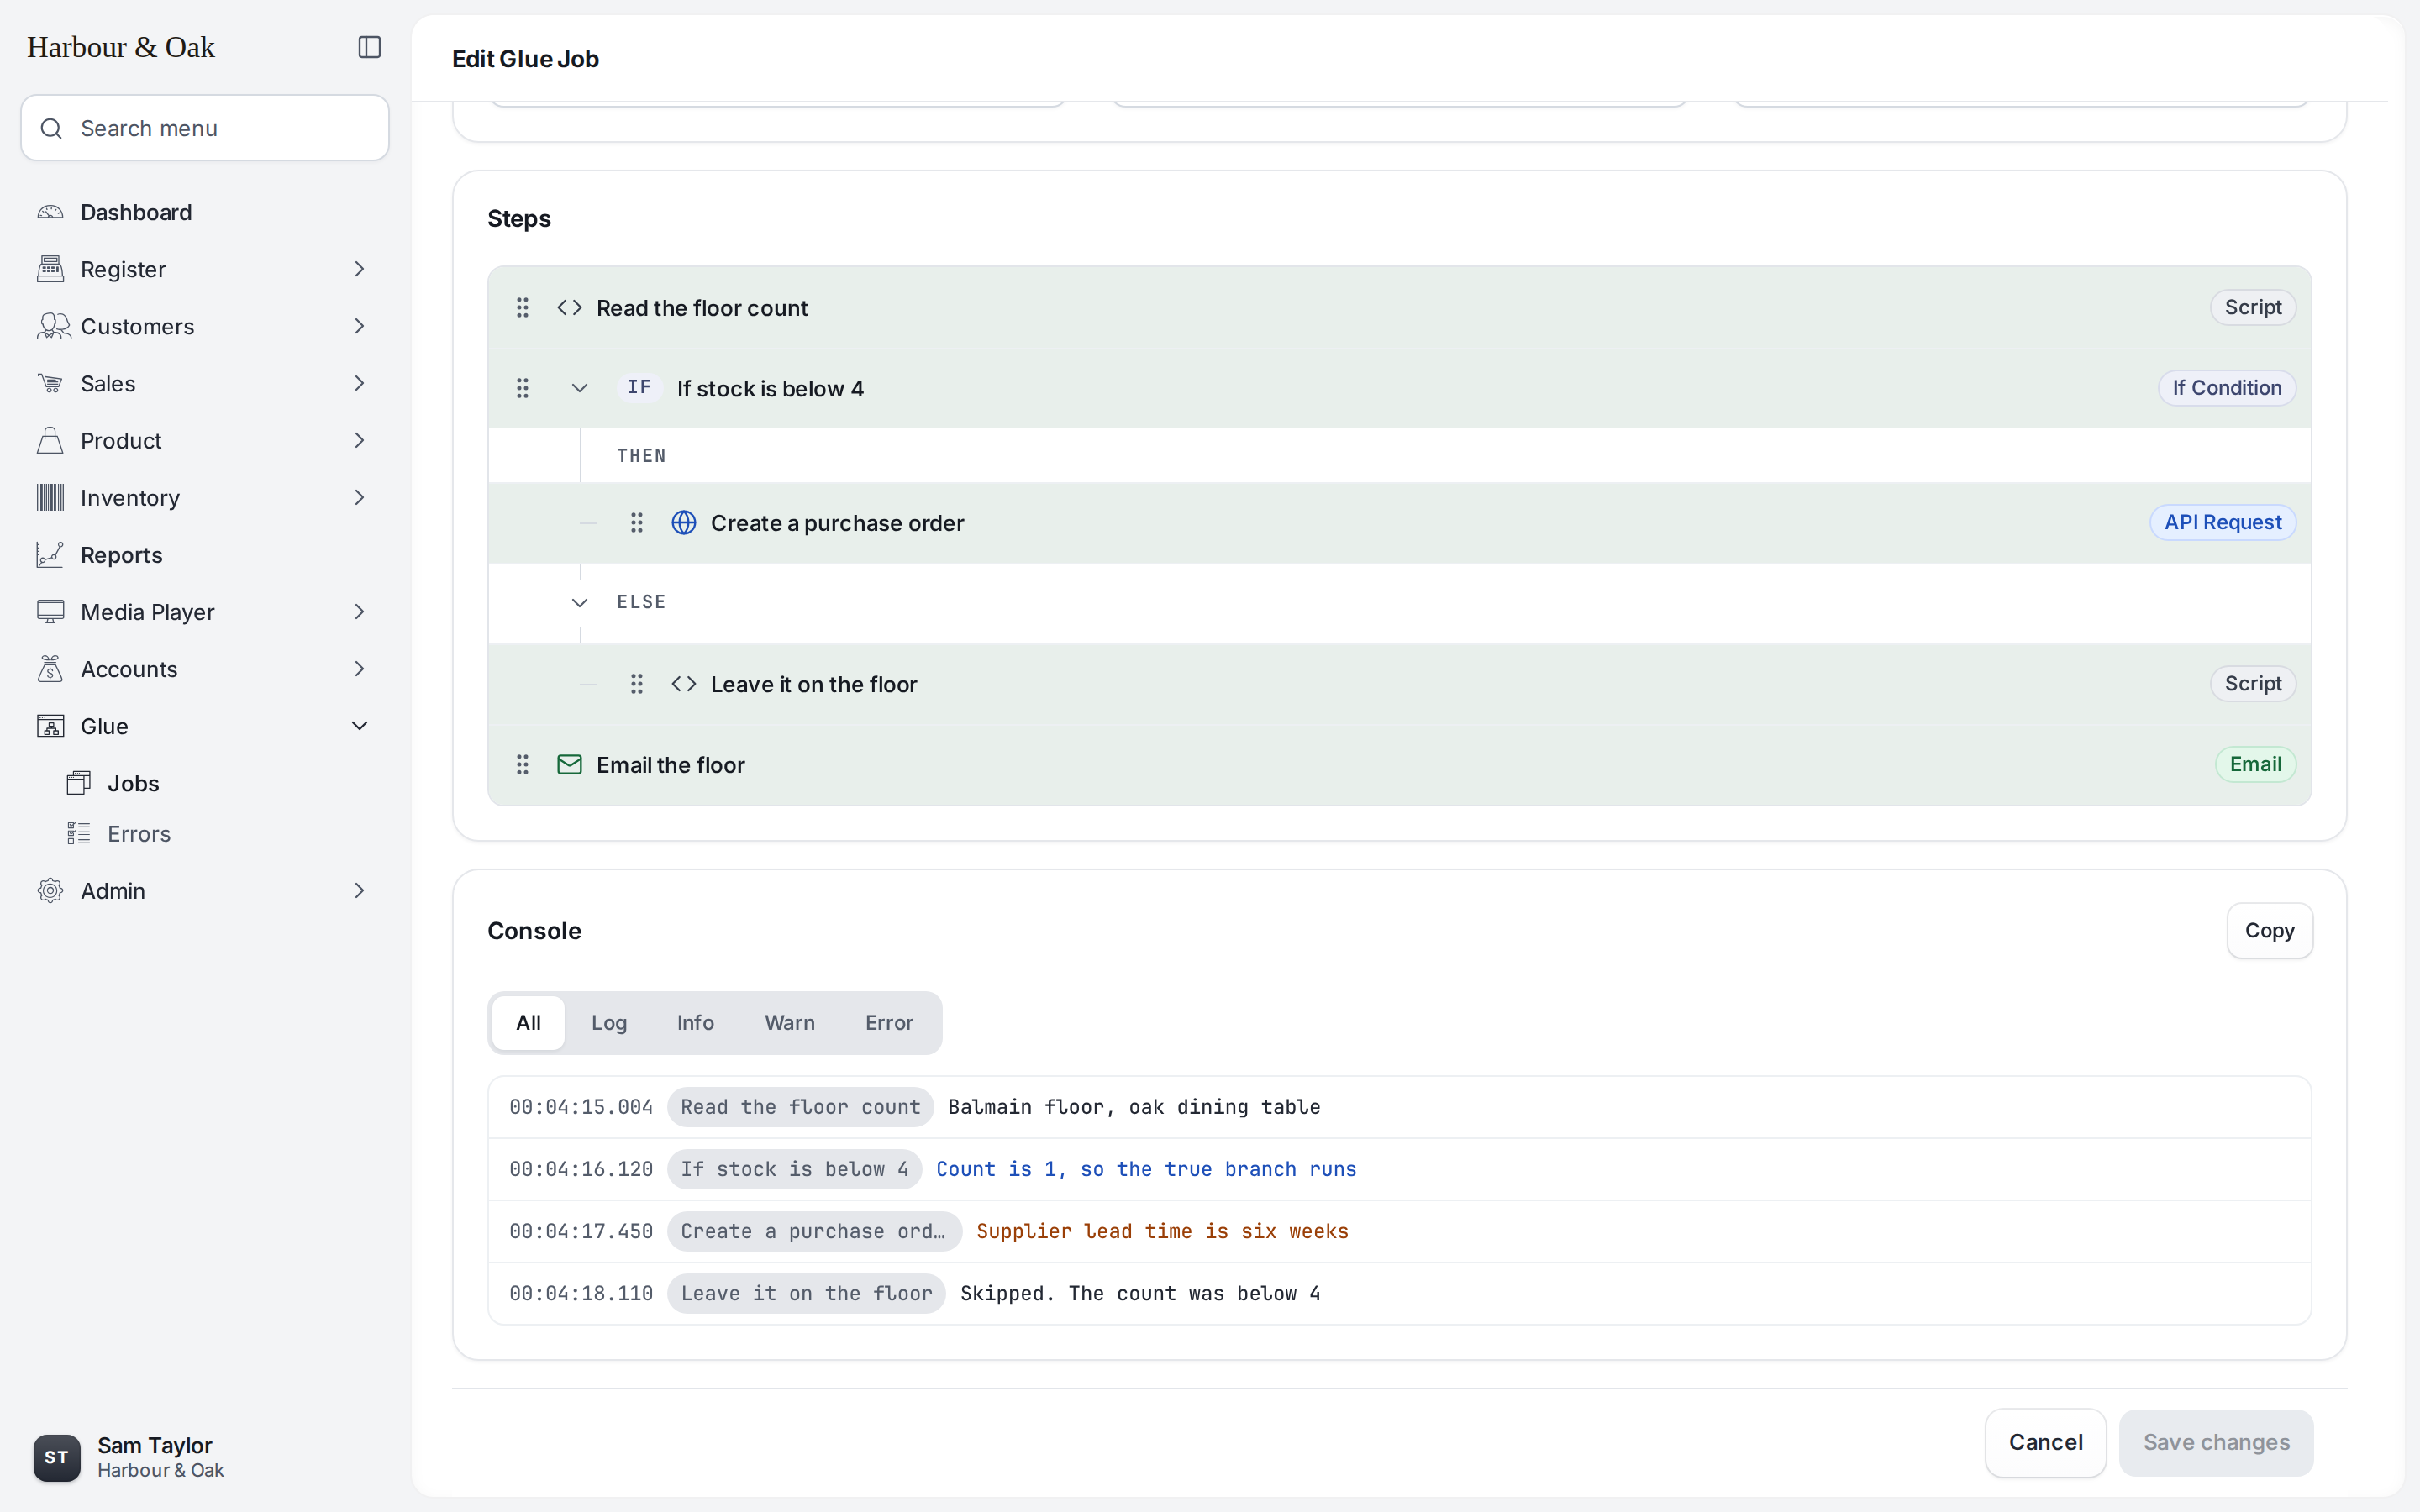Image resolution: width=2420 pixels, height=1512 pixels.
Task: Switch to the Warn console tab
Action: [789, 1023]
